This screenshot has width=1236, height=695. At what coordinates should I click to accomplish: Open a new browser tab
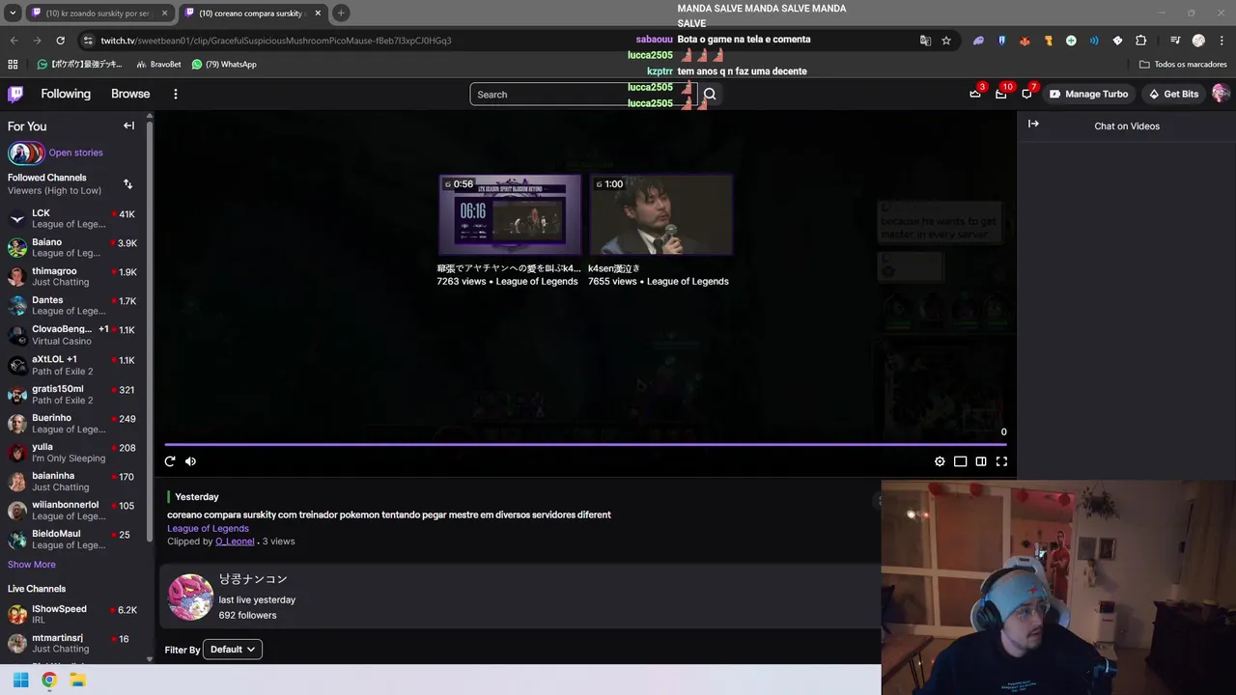tap(341, 13)
